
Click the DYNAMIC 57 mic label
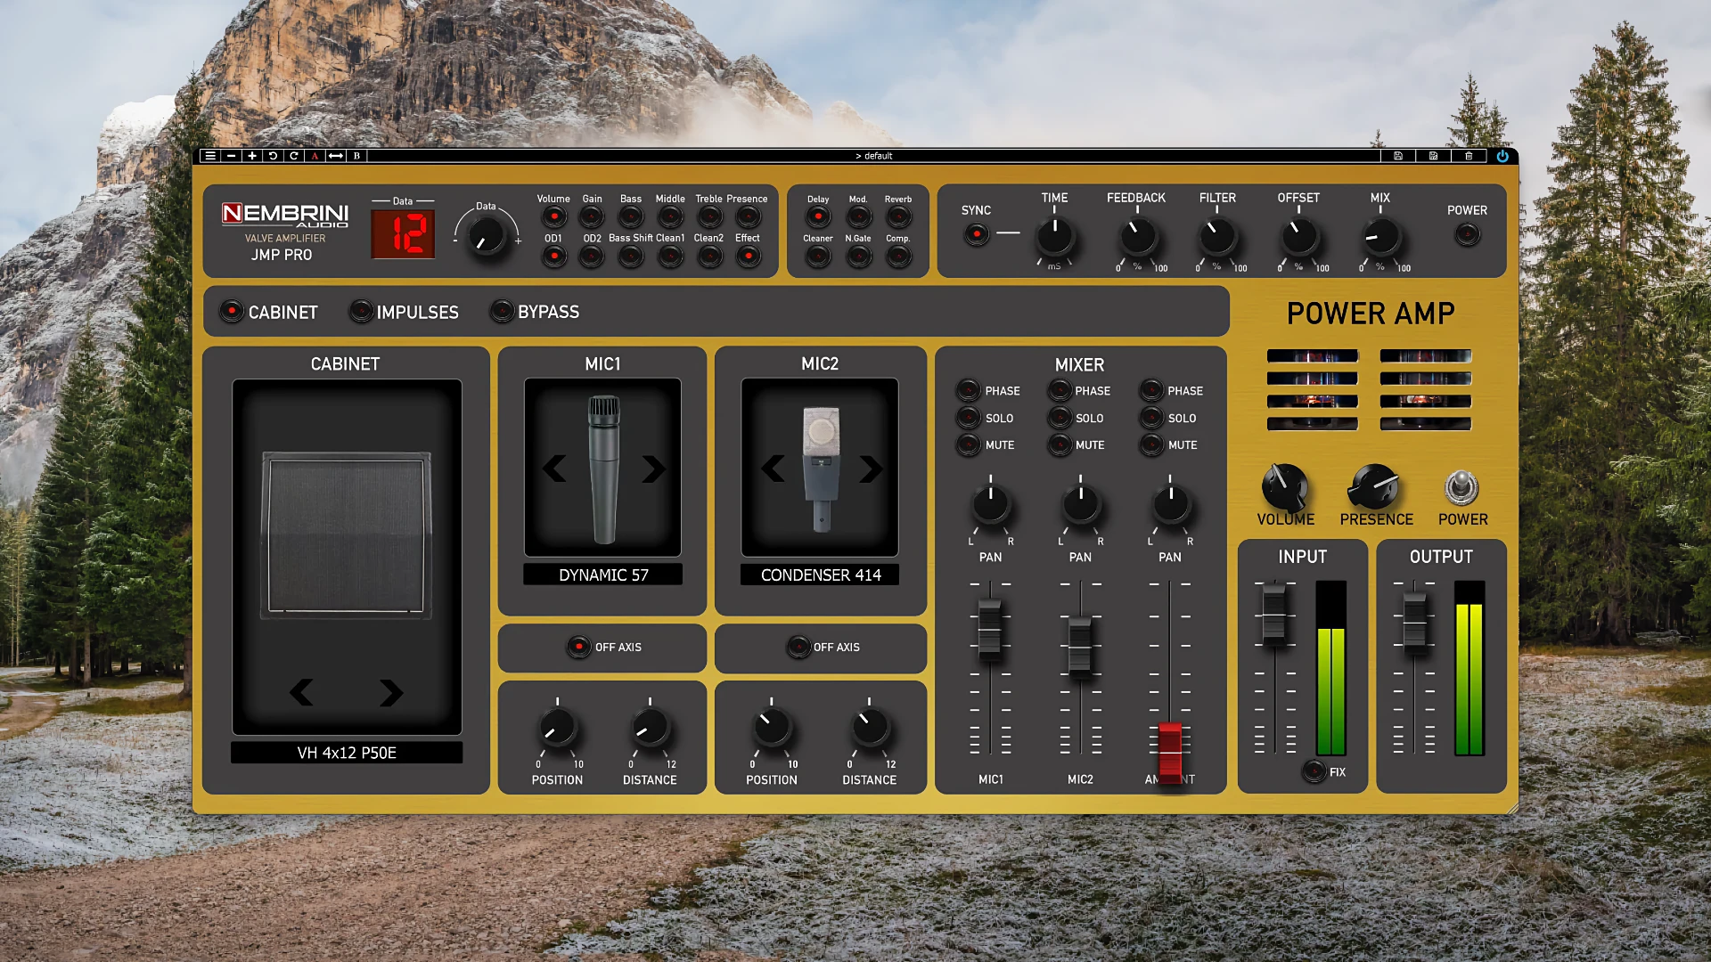point(603,575)
